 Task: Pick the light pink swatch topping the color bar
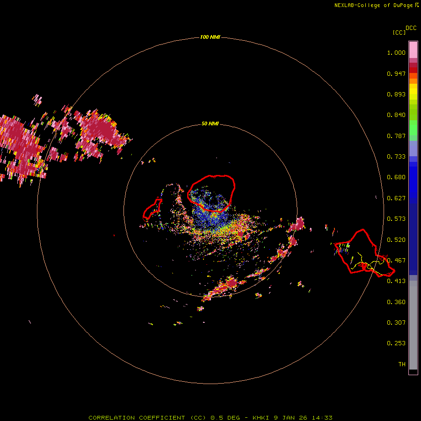tap(413, 50)
